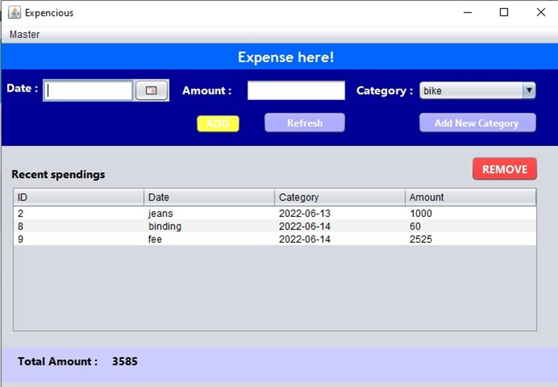Image resolution: width=558 pixels, height=387 pixels.
Task: Click the 'Expense here!' banner
Action: (x=285, y=57)
